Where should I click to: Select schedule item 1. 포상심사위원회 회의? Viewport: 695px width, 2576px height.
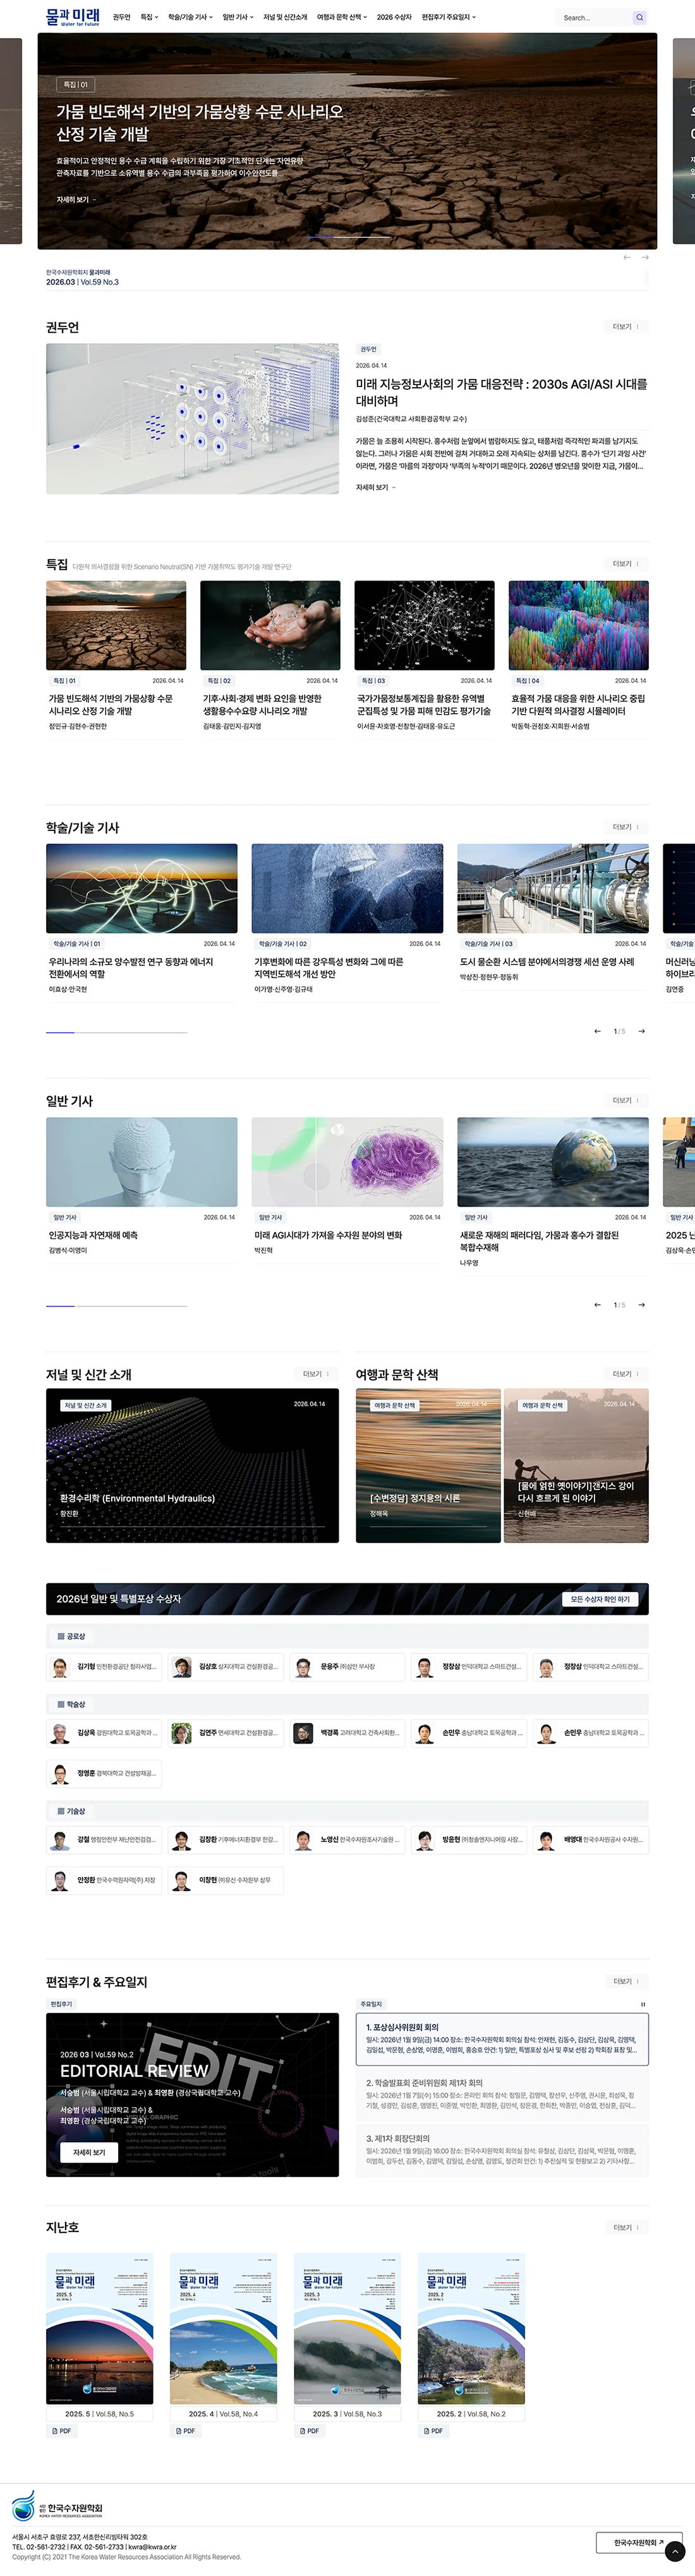tap(502, 2040)
